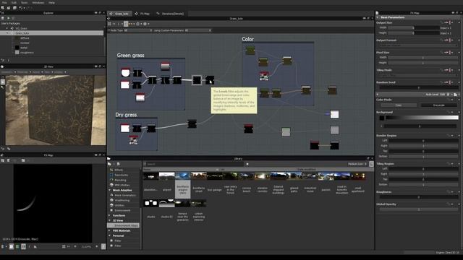
Task: Select the Grayscale color mode option
Action: tap(439, 105)
